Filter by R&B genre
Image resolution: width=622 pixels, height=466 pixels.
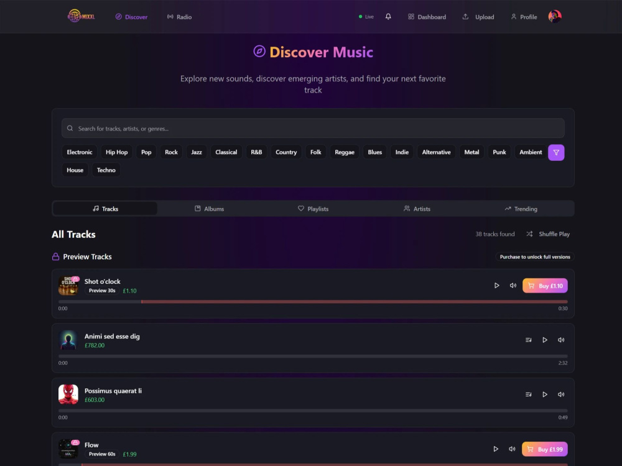(256, 152)
